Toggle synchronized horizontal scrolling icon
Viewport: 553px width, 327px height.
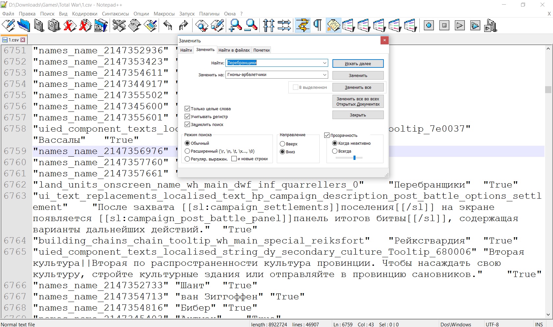click(x=284, y=25)
